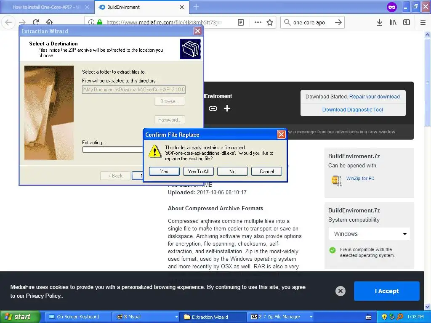Toggle the sidebar icon in toolbar

[x=407, y=22]
